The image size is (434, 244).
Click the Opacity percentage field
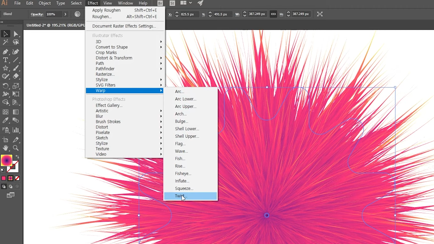point(53,14)
